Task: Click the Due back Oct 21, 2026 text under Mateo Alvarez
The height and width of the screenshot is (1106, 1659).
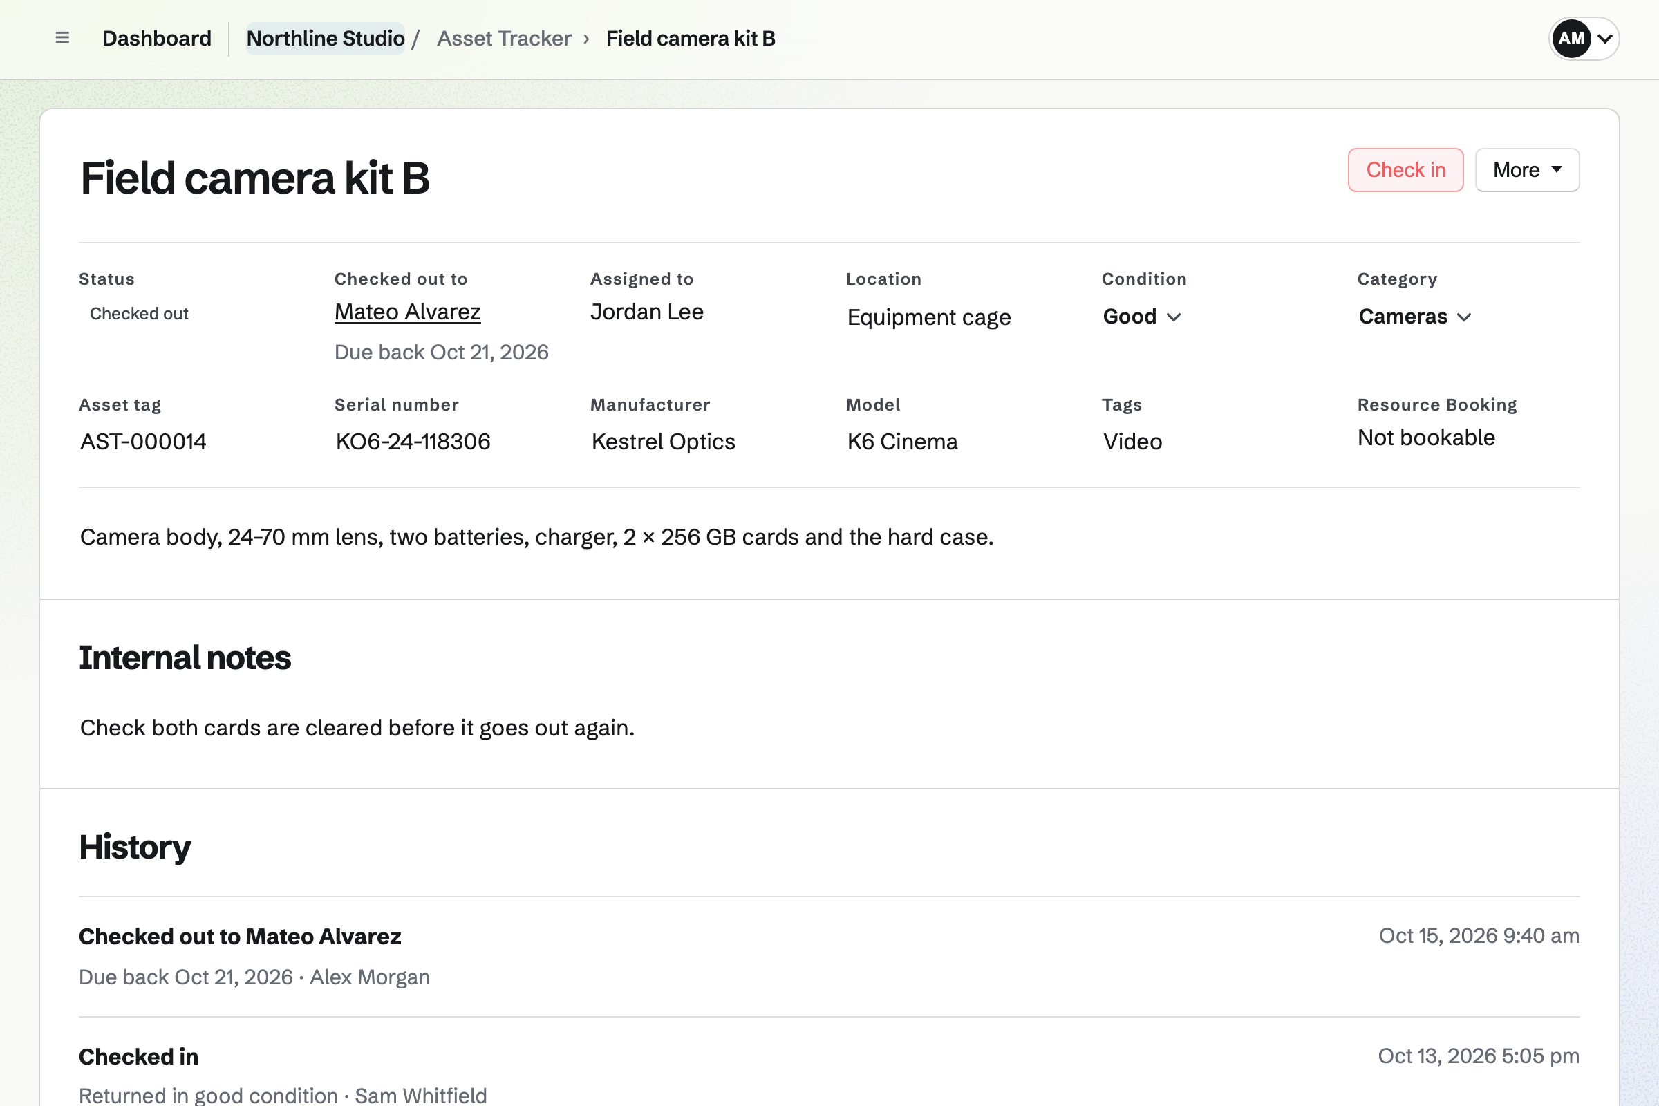Action: (x=442, y=353)
